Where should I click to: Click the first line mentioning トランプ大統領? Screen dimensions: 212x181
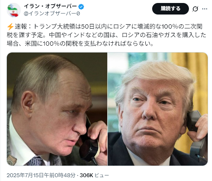pos(105,26)
